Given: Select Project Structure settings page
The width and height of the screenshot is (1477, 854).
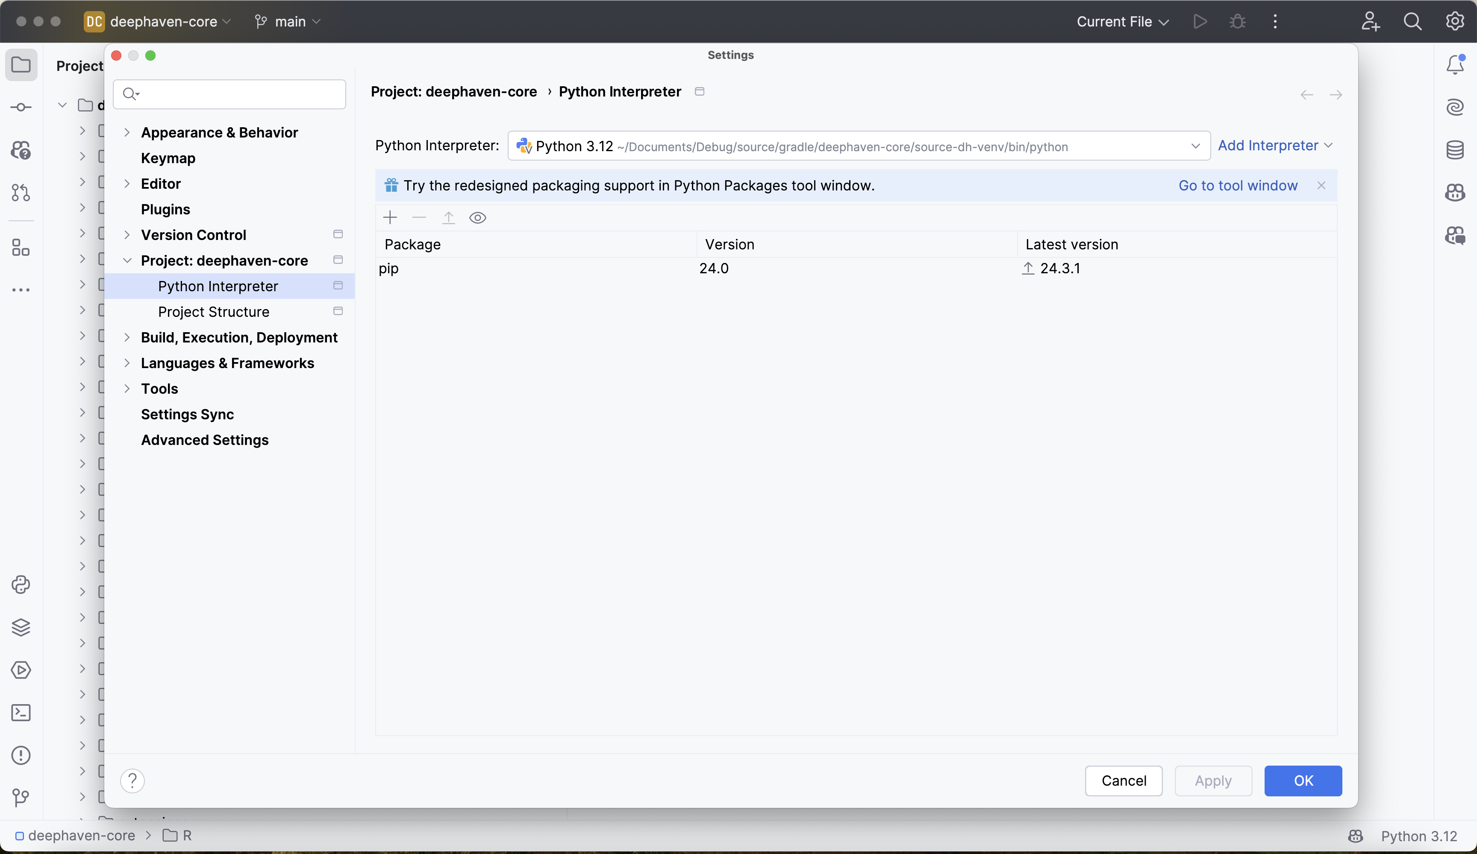Looking at the screenshot, I should (213, 312).
